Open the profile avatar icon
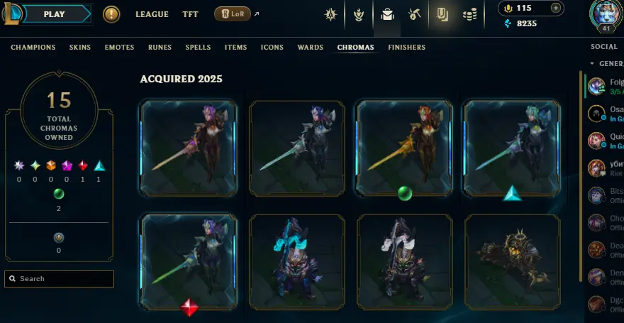Viewport: 624px width, 323px height. coord(606,13)
